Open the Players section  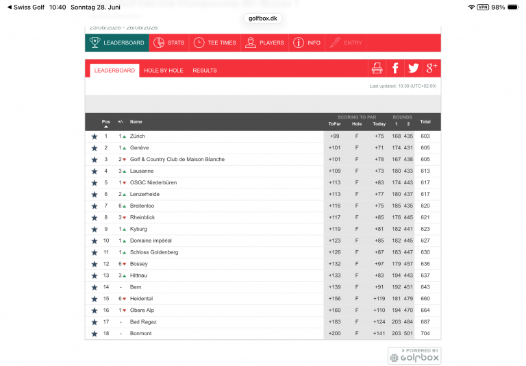pos(264,42)
